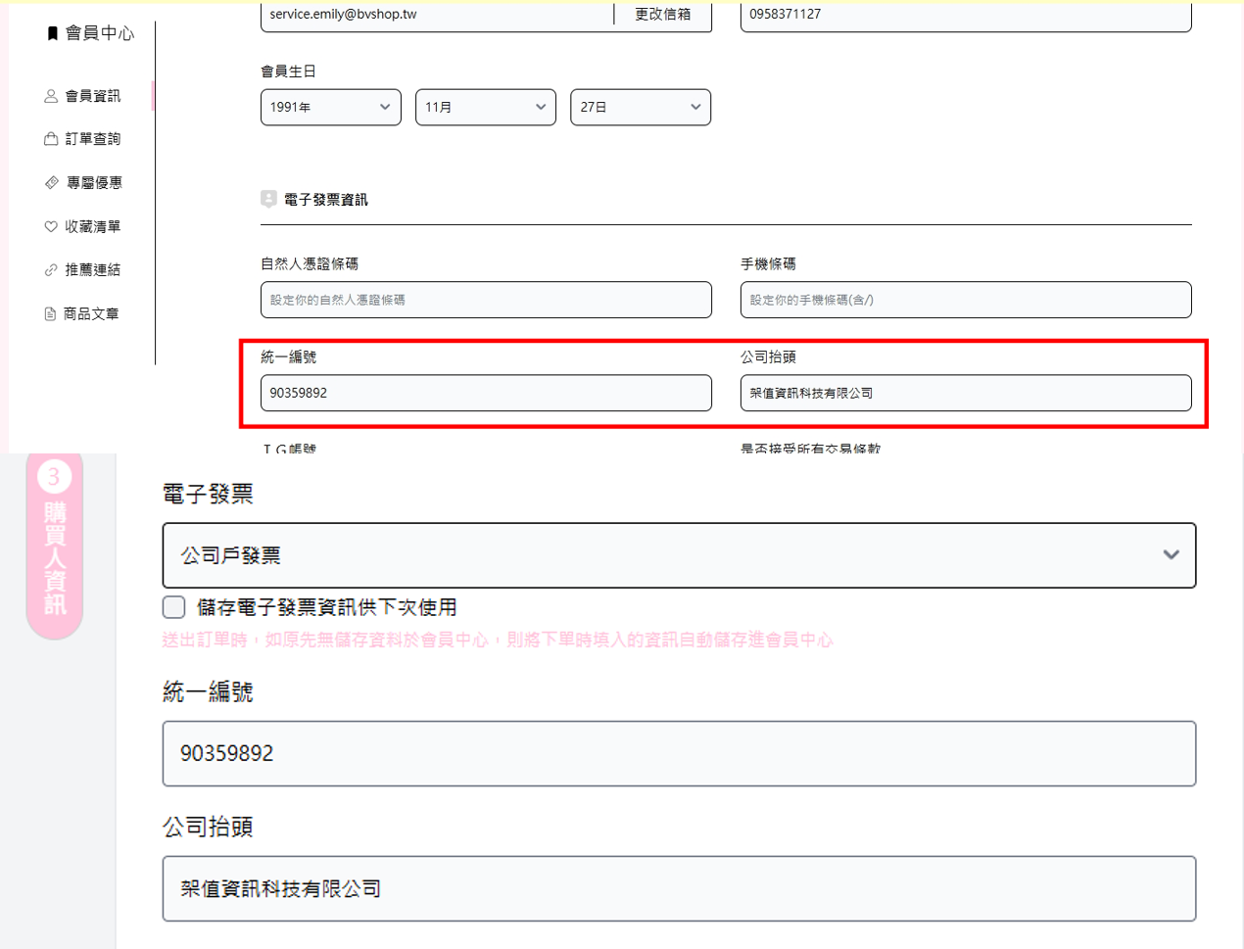Click the pink 購買人資訊 step badge
Screen dimensions: 1244x949
pos(55,545)
